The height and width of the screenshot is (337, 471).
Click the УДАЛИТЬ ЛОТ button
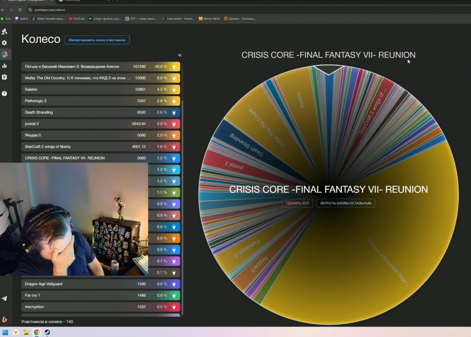click(x=297, y=203)
